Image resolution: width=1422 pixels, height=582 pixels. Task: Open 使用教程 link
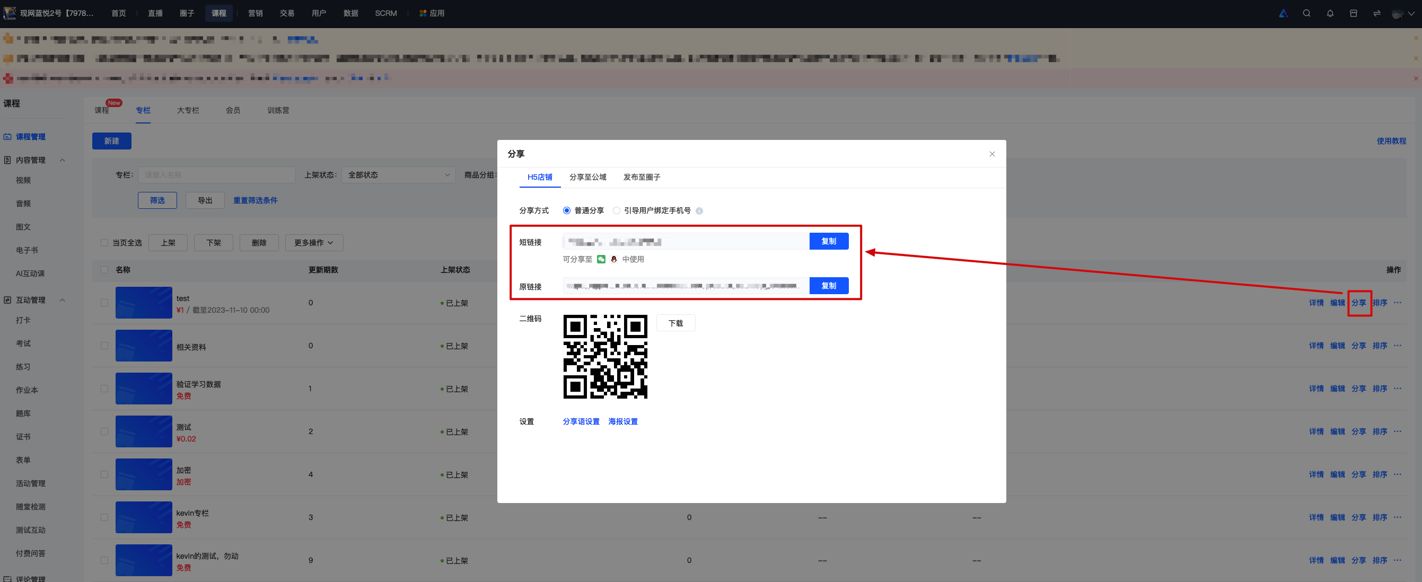pyautogui.click(x=1391, y=141)
